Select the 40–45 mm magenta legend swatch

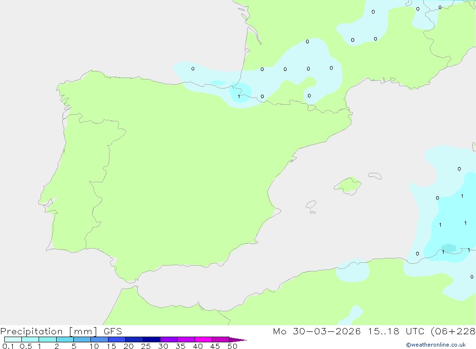(203, 339)
